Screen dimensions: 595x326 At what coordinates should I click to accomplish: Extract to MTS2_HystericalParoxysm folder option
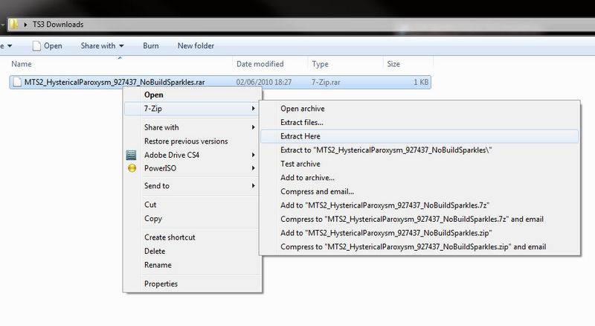pos(386,150)
